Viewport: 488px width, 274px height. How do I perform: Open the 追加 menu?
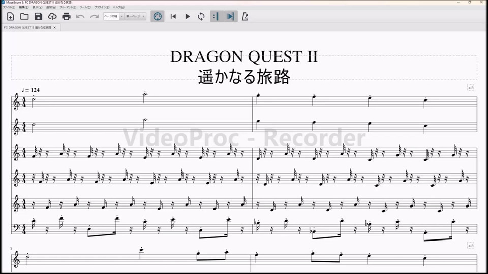[51, 7]
